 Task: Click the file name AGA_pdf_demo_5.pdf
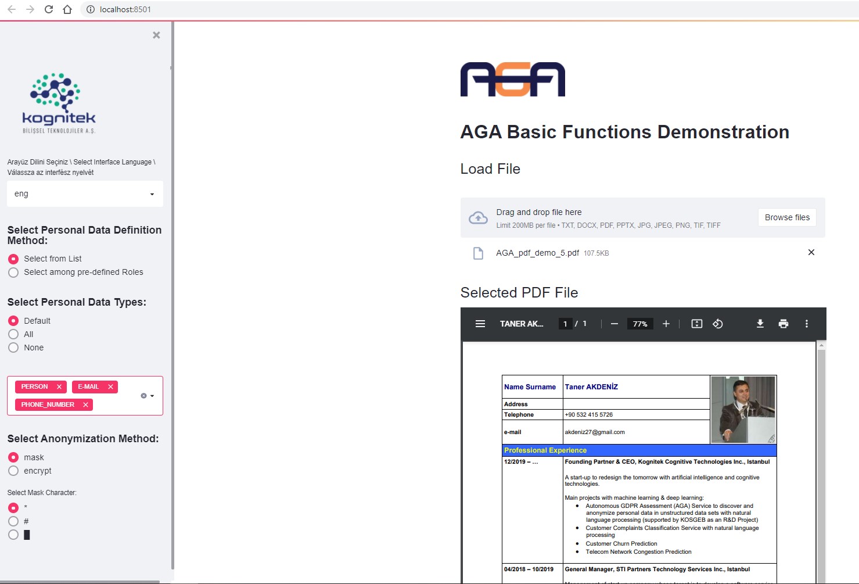(537, 253)
